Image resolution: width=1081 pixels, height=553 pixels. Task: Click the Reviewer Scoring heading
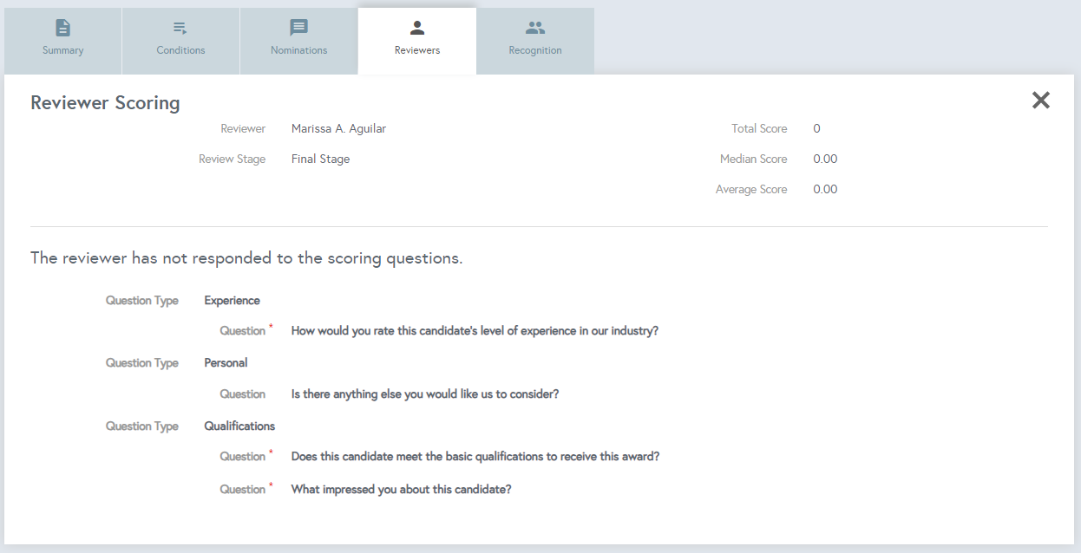tap(105, 102)
